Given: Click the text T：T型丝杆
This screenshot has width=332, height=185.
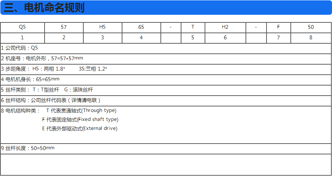Looking at the screenshot, I should point(46,90).
